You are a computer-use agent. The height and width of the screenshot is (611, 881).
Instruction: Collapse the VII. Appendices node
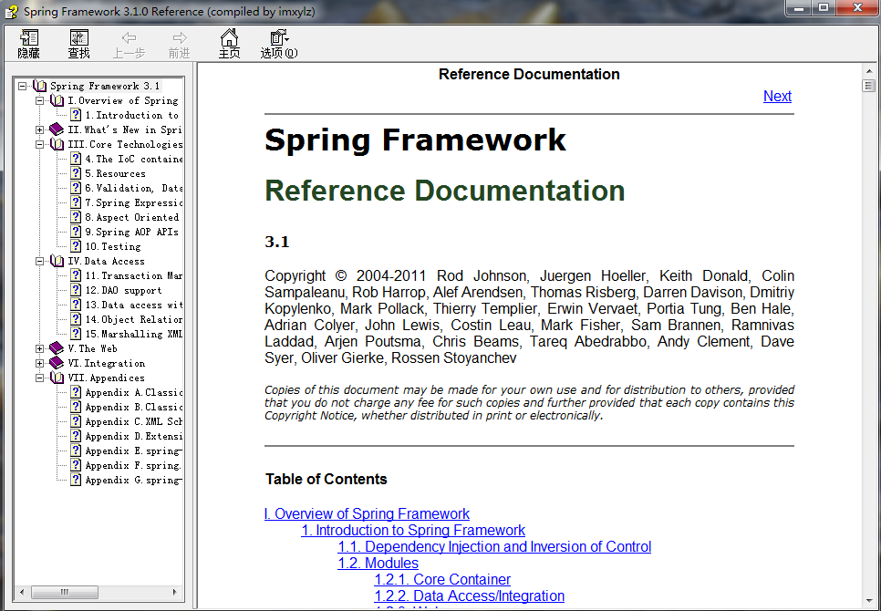(40, 378)
